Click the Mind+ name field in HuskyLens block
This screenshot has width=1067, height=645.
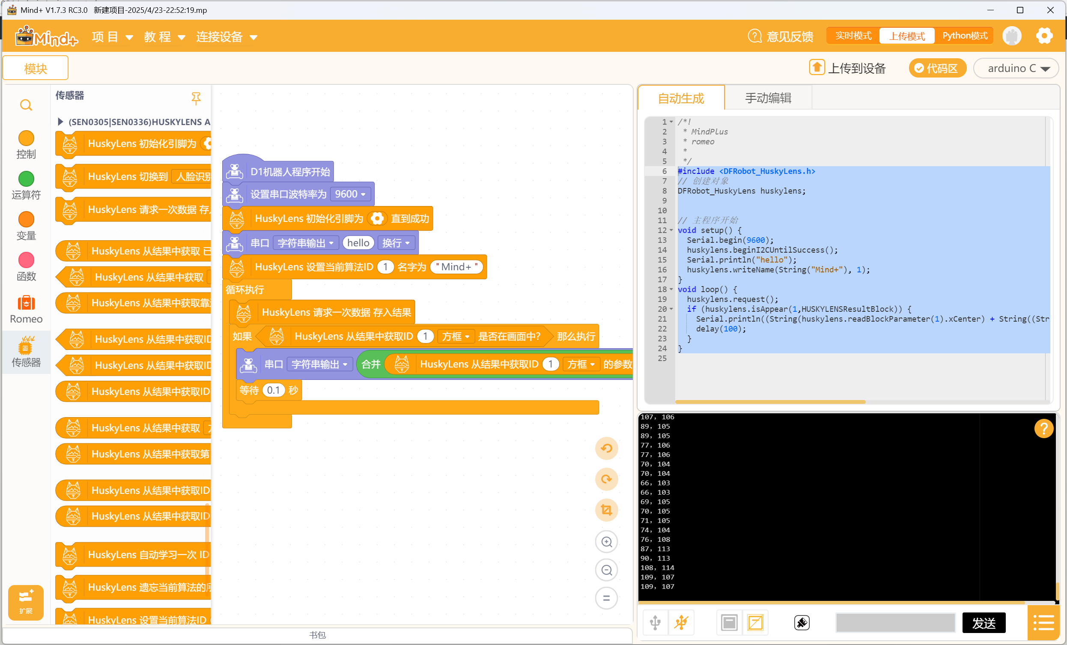456,267
